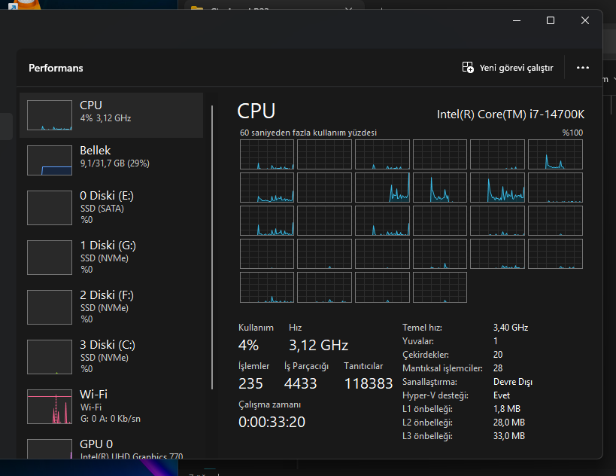Image resolution: width=616 pixels, height=476 pixels.
Task: Click the Wi-Fi pink activity graph thumbnail
Action: (50, 407)
